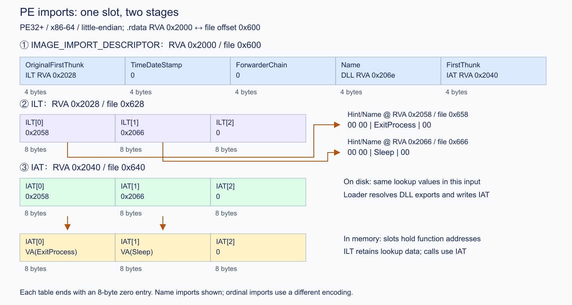Click the title 'PE imports: one slot, two stages'
This screenshot has height=305, width=572.
click(99, 13)
